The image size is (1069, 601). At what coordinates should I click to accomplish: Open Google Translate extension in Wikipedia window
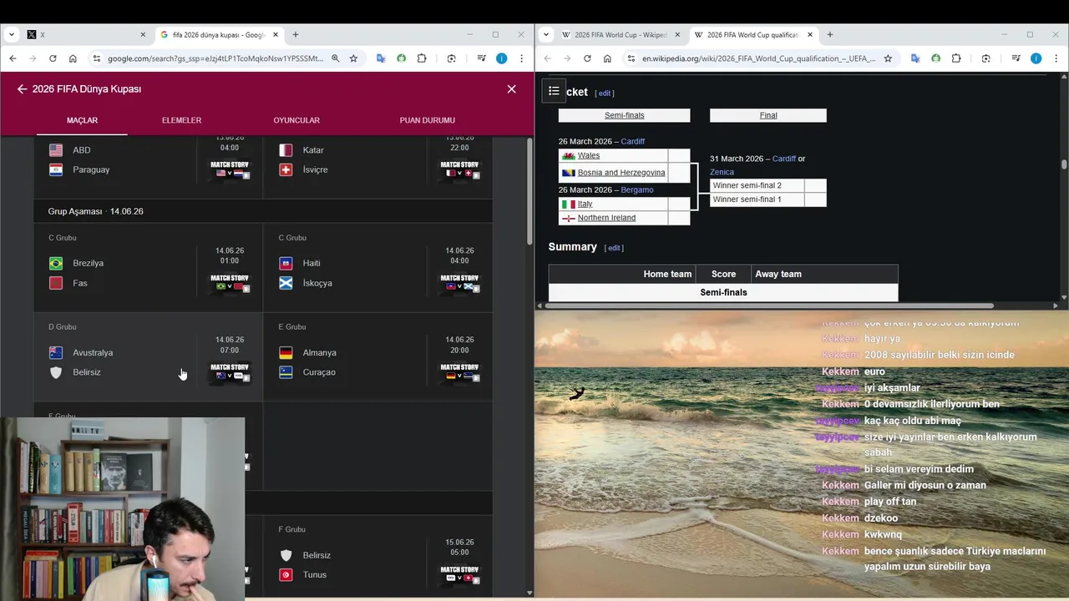click(x=915, y=58)
